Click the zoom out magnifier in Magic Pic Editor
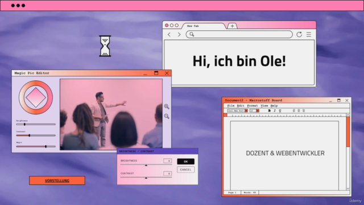364x205 pixels. coord(167,116)
